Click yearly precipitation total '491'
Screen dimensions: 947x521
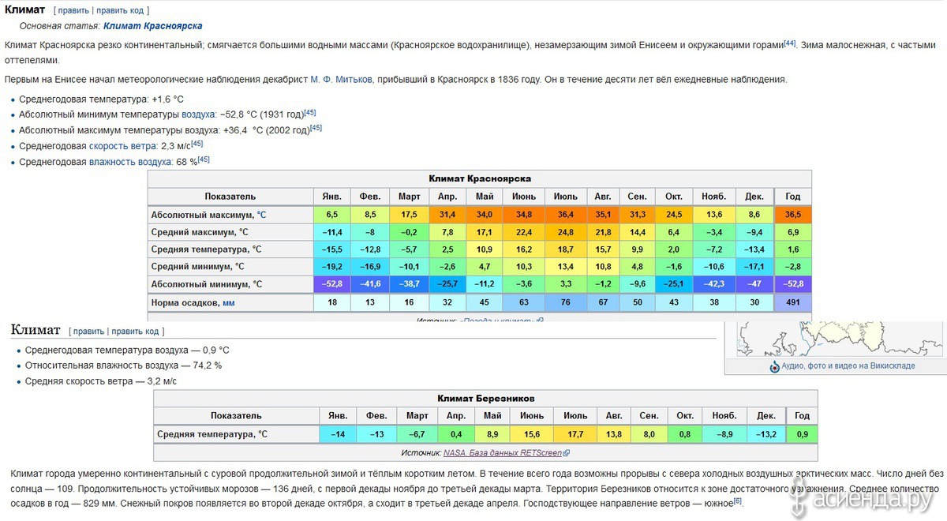[x=793, y=303]
